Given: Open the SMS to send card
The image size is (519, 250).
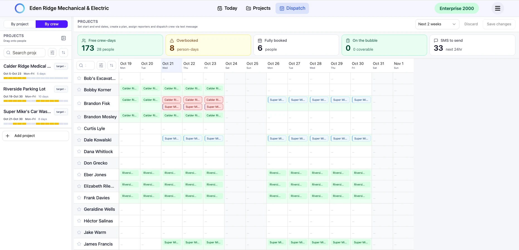Looking at the screenshot, I should pyautogui.click(x=472, y=45).
